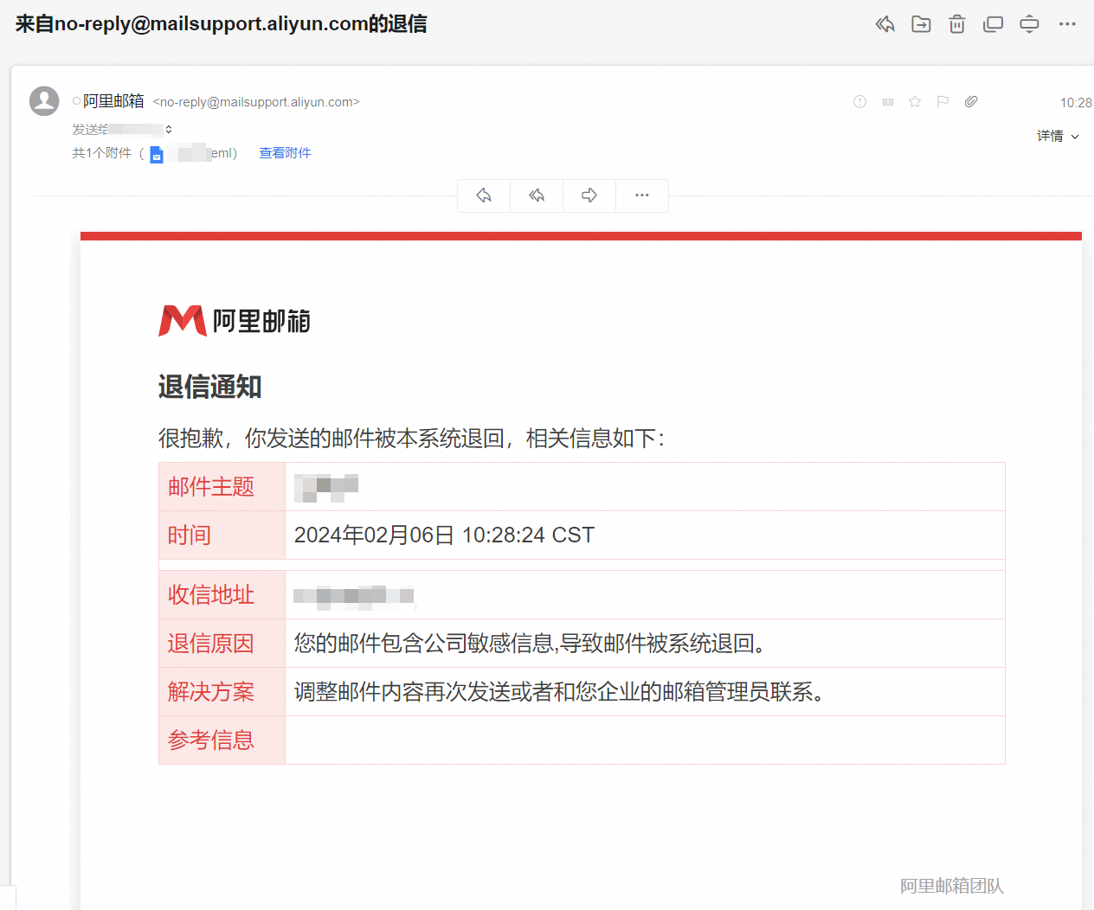Viewport: 1094px width, 910px height.
Task: Click the paperclip attachment icon
Action: pos(971,102)
